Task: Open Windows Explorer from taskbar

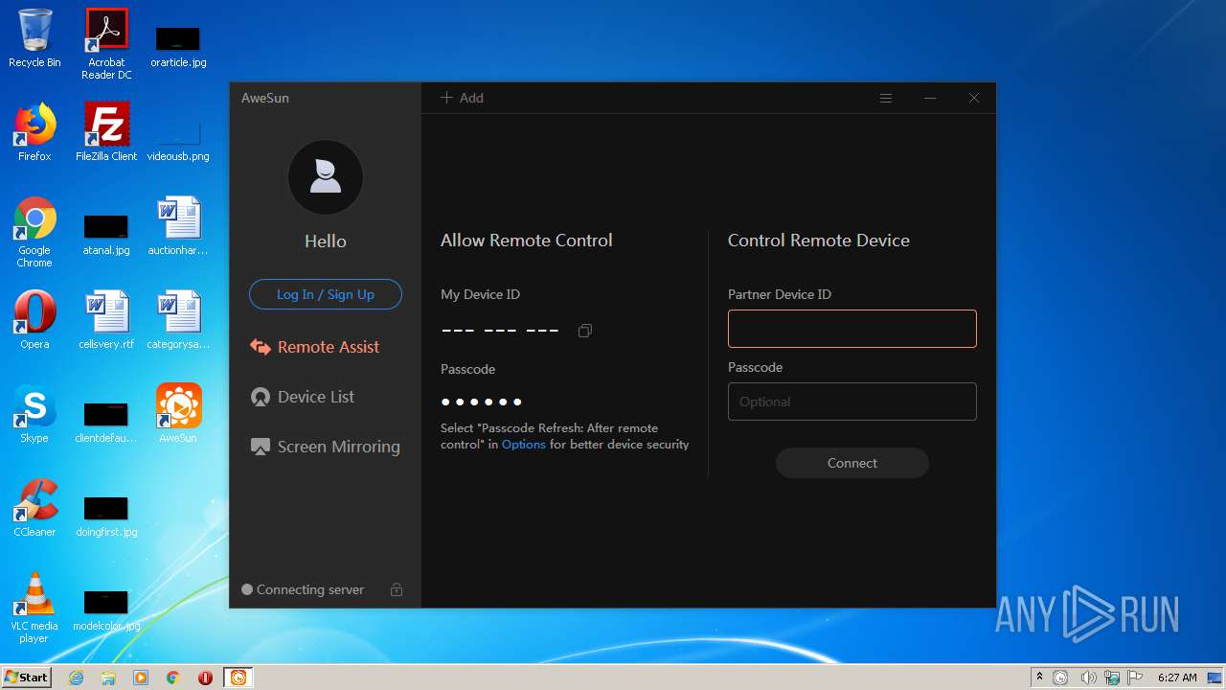Action: click(x=108, y=678)
